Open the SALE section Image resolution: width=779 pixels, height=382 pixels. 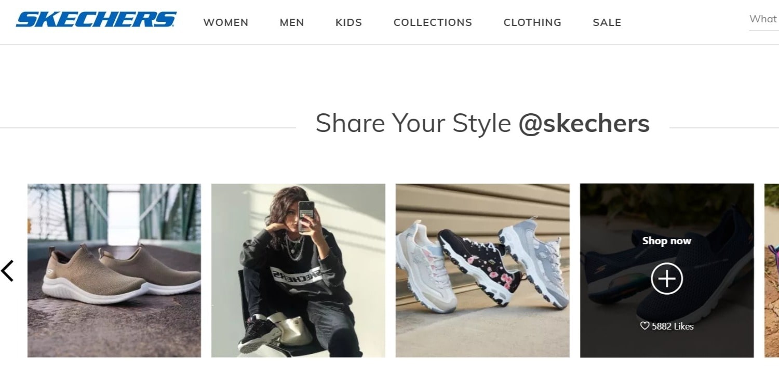pyautogui.click(x=607, y=22)
